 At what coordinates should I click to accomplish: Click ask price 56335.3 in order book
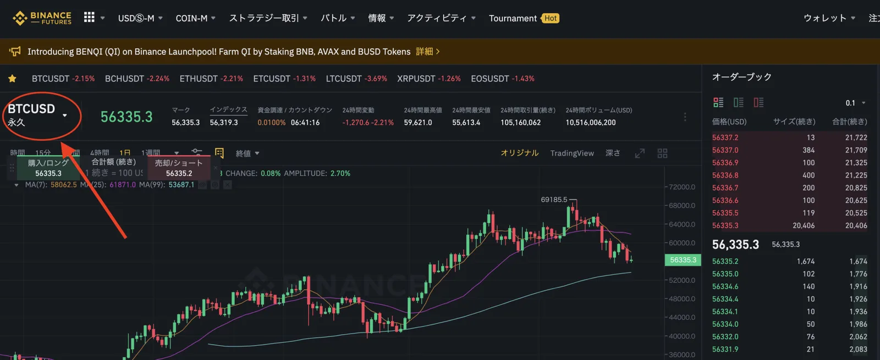[x=725, y=225]
